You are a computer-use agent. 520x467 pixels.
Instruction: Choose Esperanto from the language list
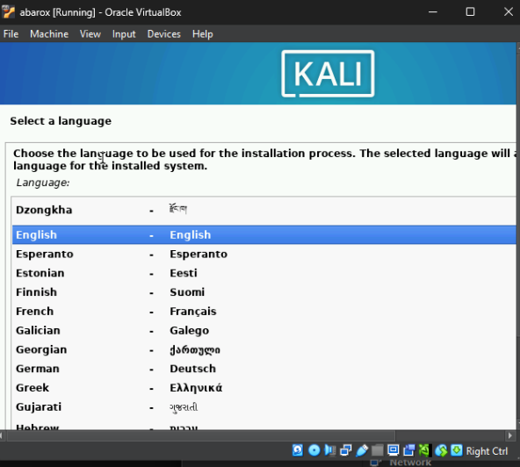pos(264,255)
